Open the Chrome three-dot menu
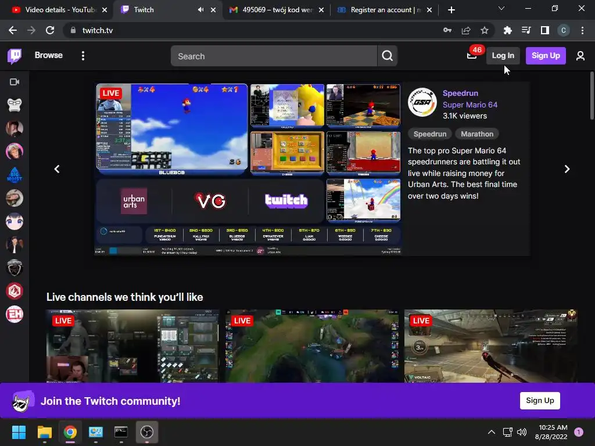 (x=582, y=30)
